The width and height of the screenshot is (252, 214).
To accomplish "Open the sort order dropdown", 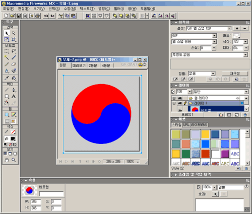I will tap(213, 74).
